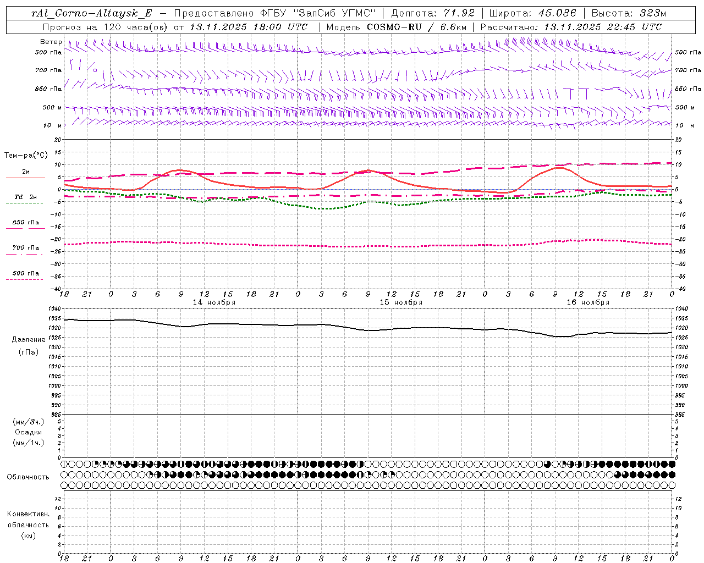Click the Давление pressure panel label
This screenshot has width=704, height=563.
[x=29, y=340]
